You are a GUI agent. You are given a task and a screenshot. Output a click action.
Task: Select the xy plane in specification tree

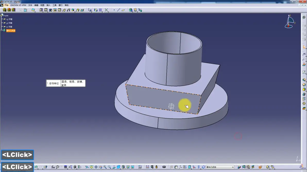pos(9,19)
